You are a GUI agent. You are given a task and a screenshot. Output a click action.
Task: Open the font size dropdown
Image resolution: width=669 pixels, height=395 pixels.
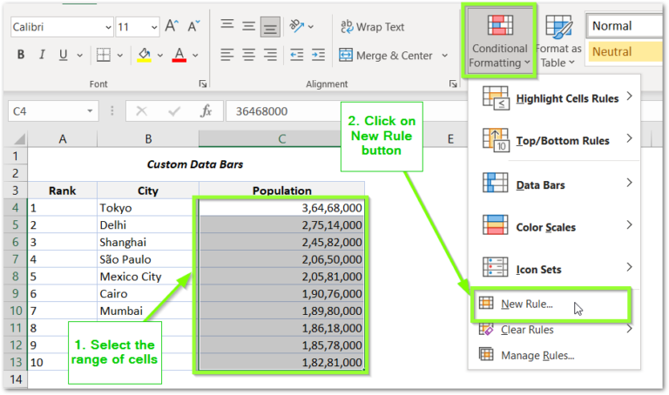[x=154, y=27]
